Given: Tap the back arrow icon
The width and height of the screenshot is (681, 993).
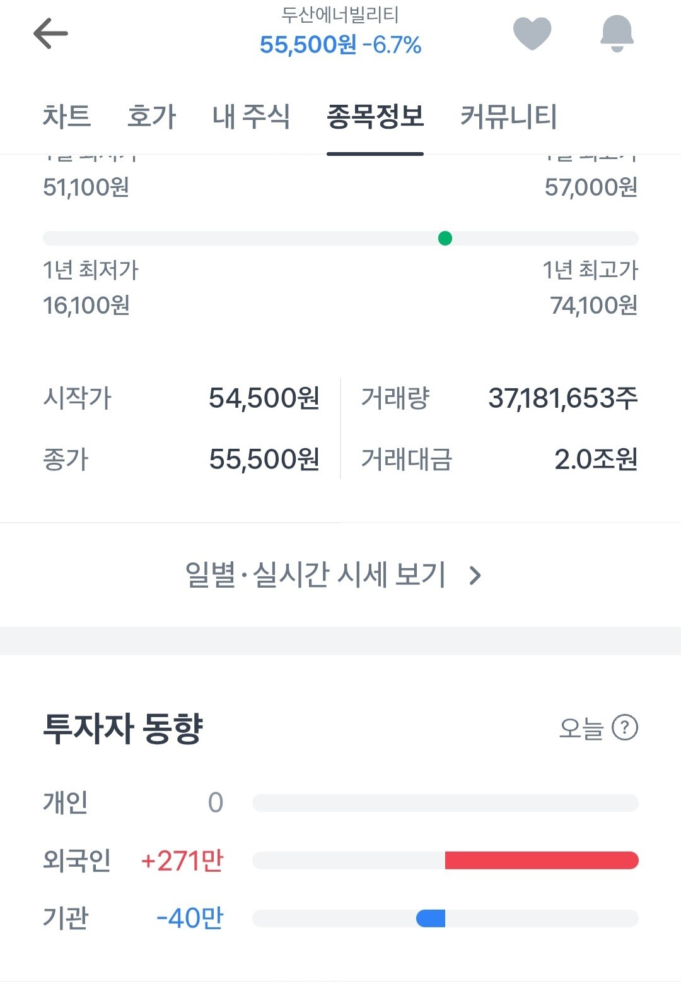Looking at the screenshot, I should click(x=50, y=33).
